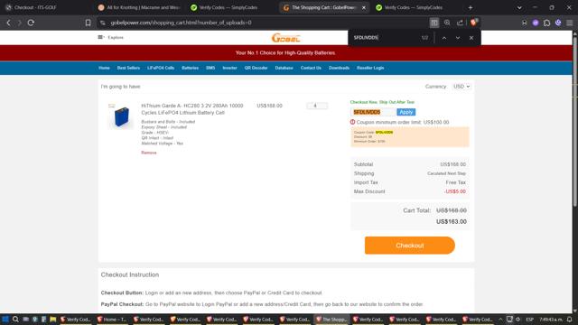Click the Gobel logo

pos(286,38)
